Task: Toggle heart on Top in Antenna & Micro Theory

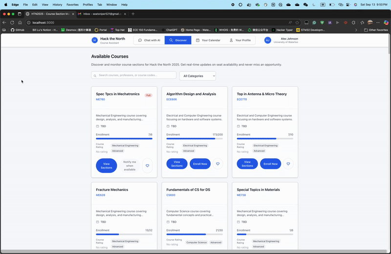Action: (288, 164)
